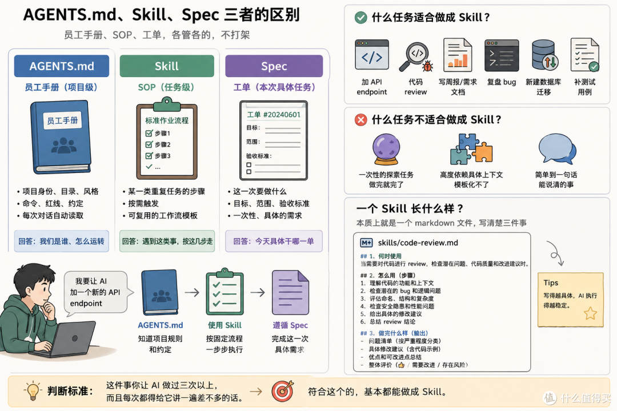
Task: Click the green checkmark beside 什么任务适合做成 Skill
Action: pyautogui.click(x=361, y=17)
